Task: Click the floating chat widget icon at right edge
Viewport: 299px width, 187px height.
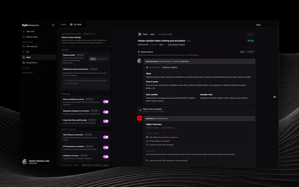Action: click(x=275, y=97)
